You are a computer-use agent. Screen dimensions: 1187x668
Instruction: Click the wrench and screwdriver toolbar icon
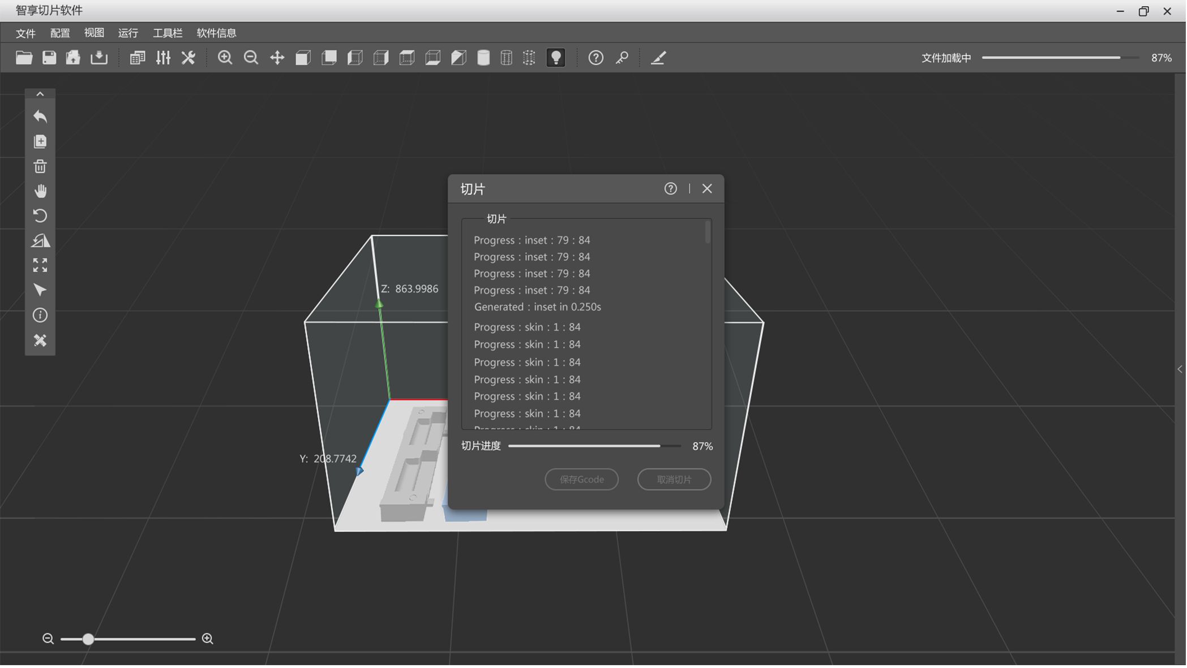pos(188,58)
